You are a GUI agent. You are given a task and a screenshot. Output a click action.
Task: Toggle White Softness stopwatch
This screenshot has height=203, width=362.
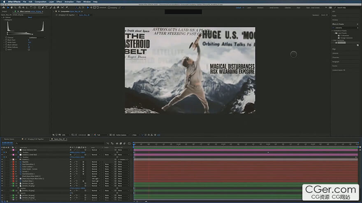[6, 47]
